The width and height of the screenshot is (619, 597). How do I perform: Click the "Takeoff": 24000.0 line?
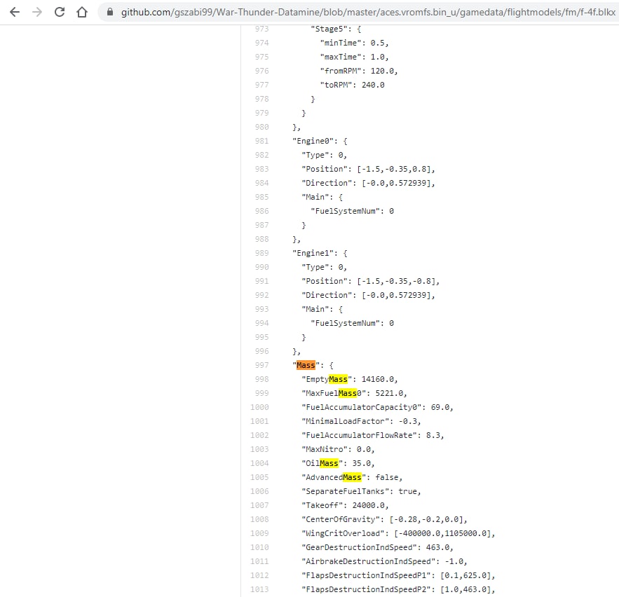345,505
